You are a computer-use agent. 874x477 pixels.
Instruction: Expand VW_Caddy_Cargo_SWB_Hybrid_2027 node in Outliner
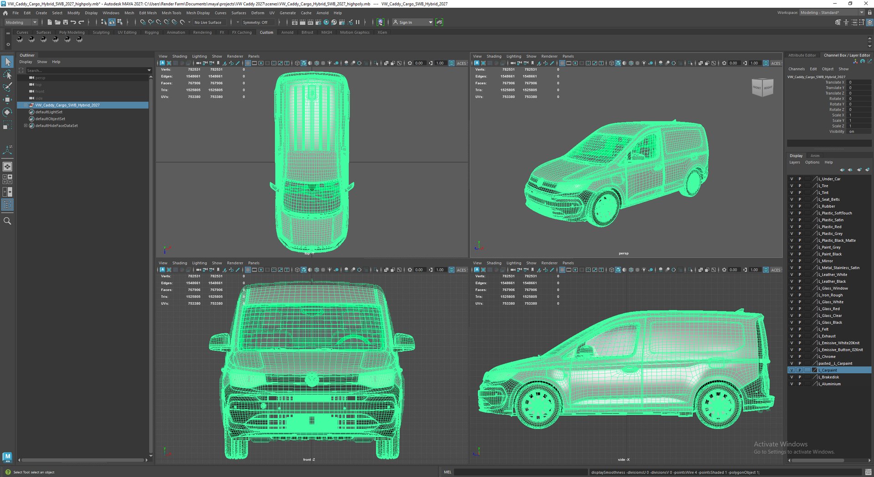click(x=26, y=105)
